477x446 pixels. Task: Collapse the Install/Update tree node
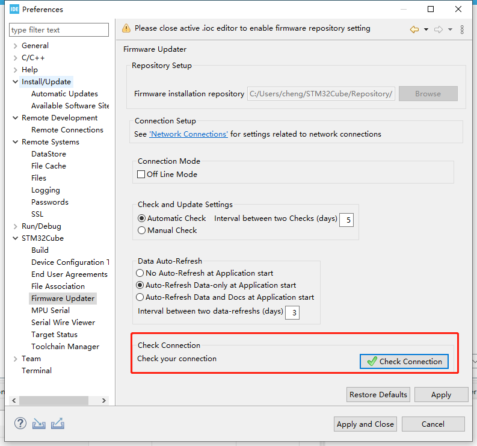[x=15, y=82]
